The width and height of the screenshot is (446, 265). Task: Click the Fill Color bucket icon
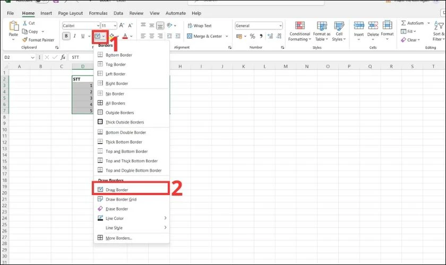click(112, 36)
